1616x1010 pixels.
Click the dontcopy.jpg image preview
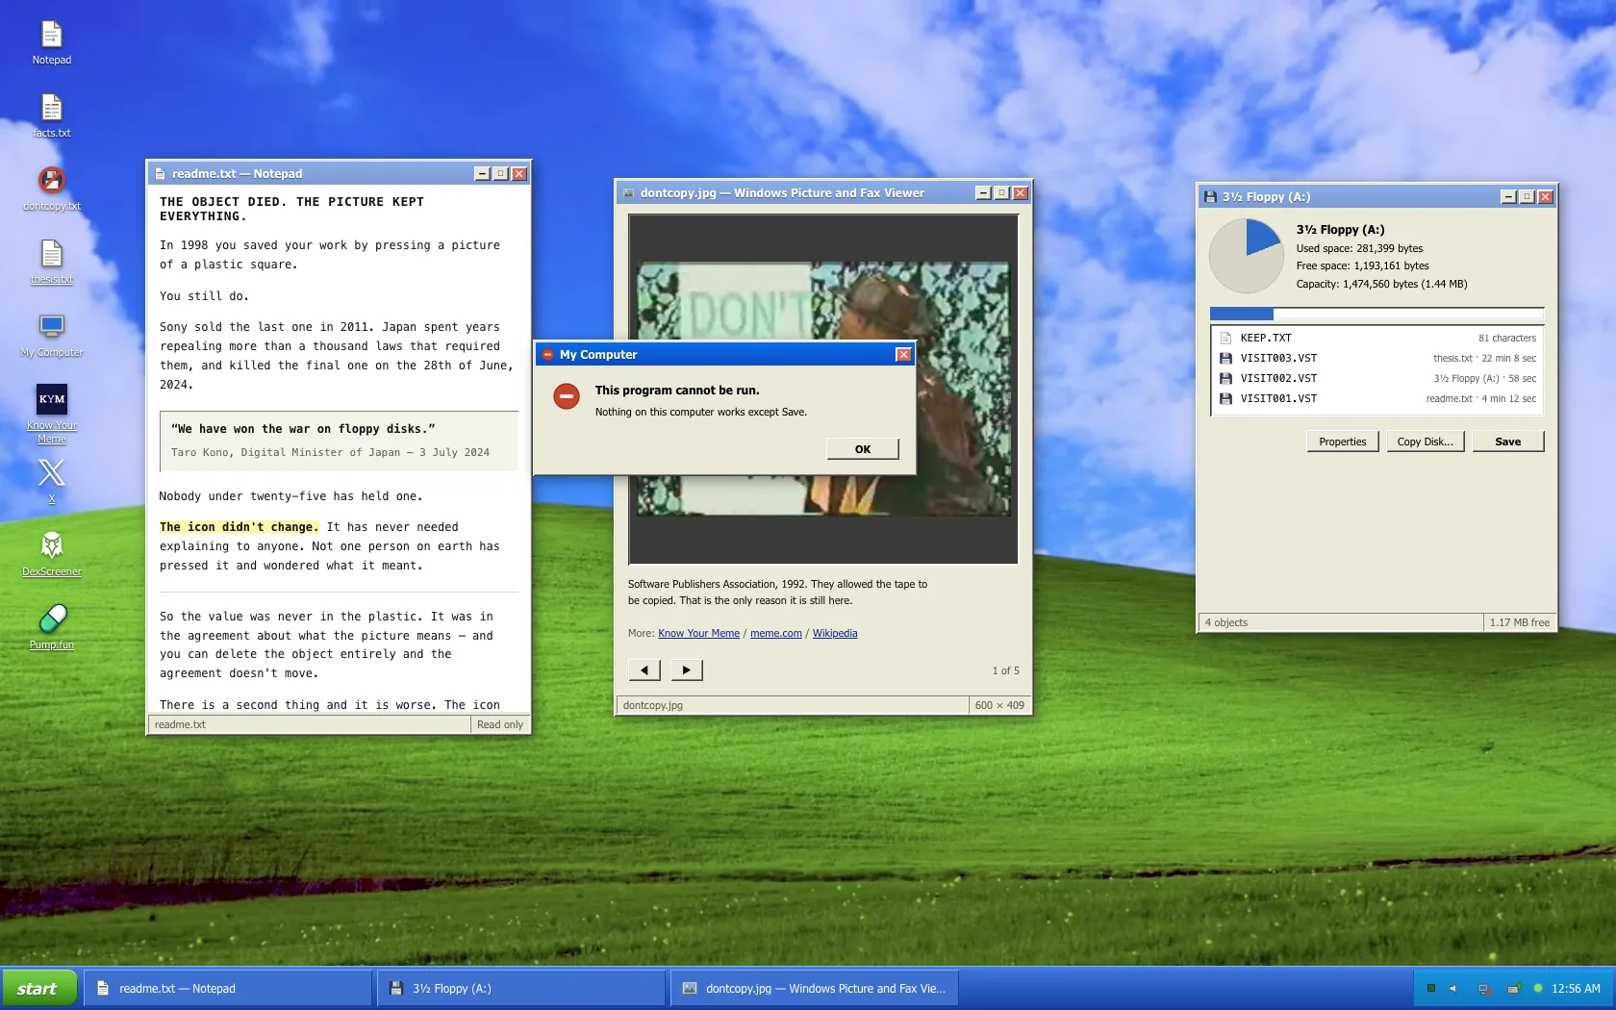823,389
